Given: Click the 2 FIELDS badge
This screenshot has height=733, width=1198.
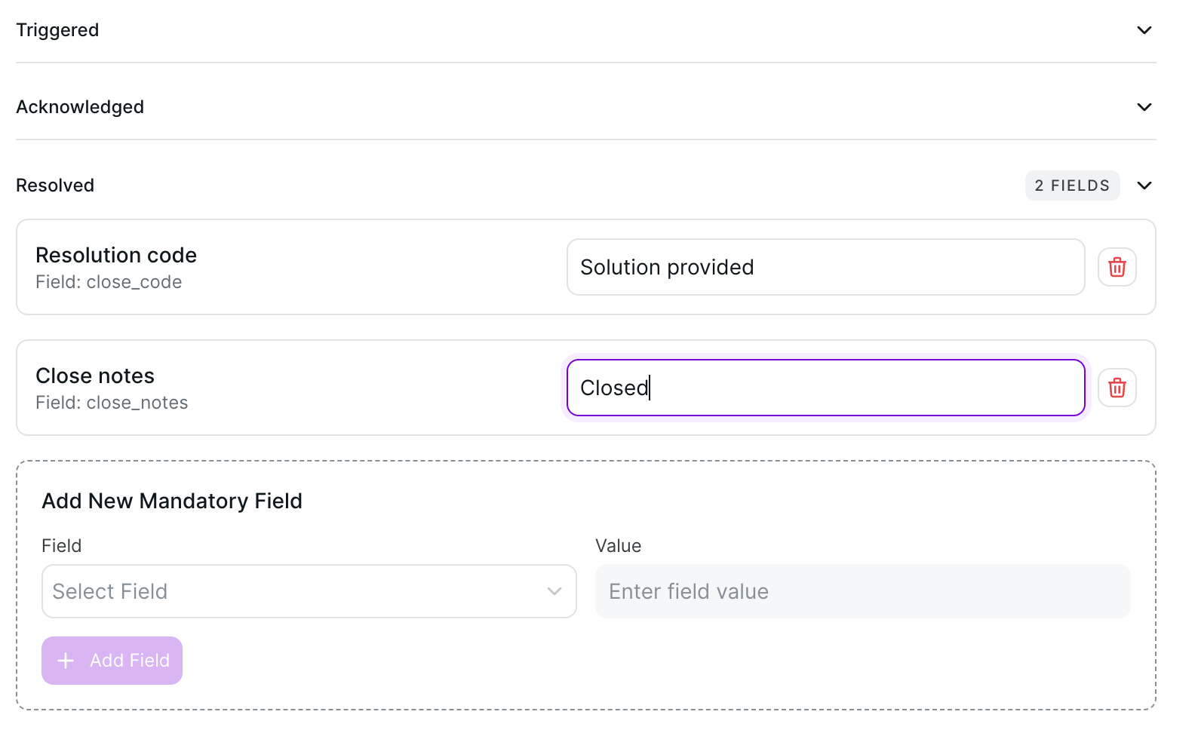Looking at the screenshot, I should tap(1071, 186).
